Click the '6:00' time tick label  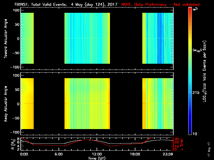(x=59, y=154)
